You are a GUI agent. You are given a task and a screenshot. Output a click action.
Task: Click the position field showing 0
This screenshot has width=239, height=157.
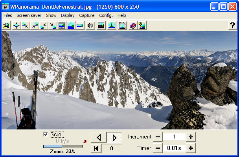coord(112,148)
